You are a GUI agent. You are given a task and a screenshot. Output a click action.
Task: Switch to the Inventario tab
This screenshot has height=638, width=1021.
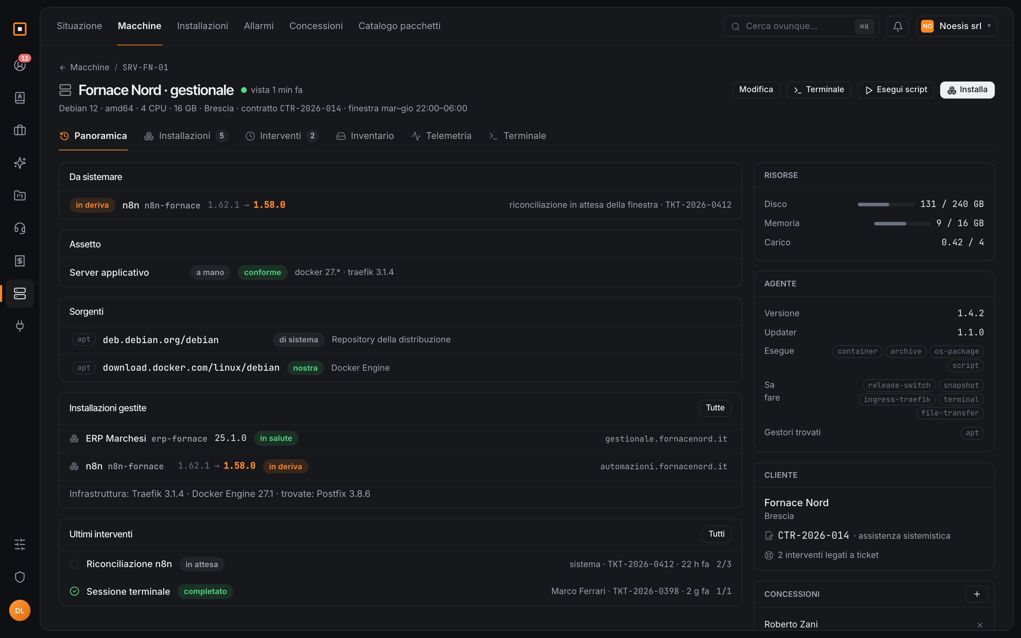point(365,136)
